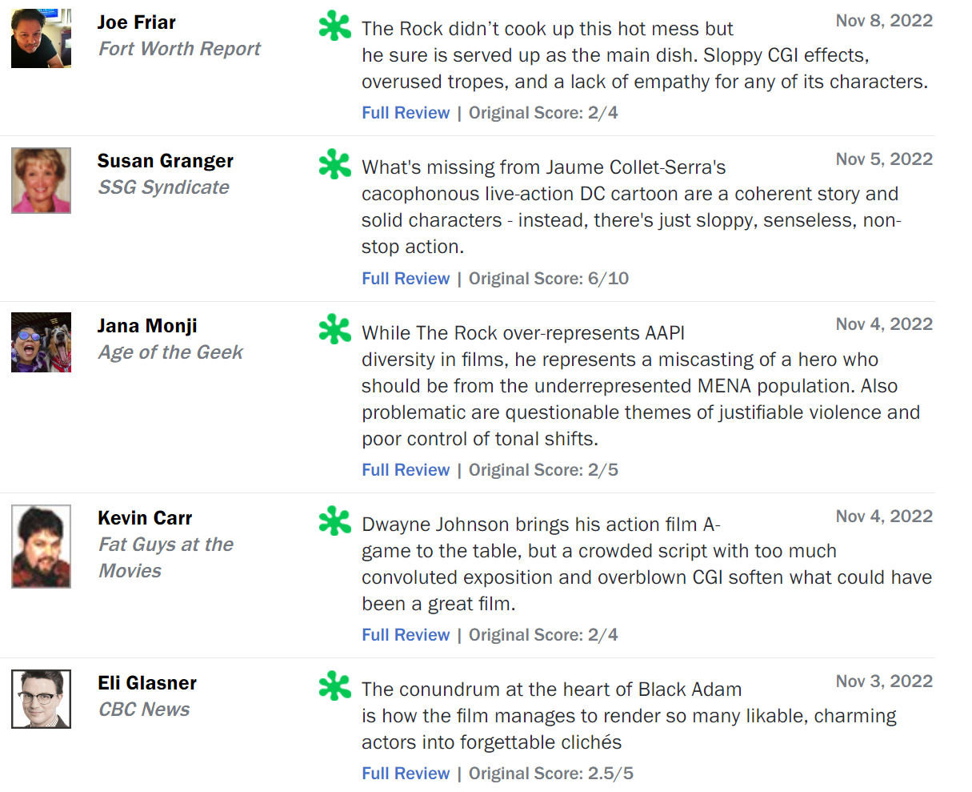This screenshot has height=792, width=972.
Task: Click the rotten splat icon beside Kevin Carr's review
Action: (334, 522)
